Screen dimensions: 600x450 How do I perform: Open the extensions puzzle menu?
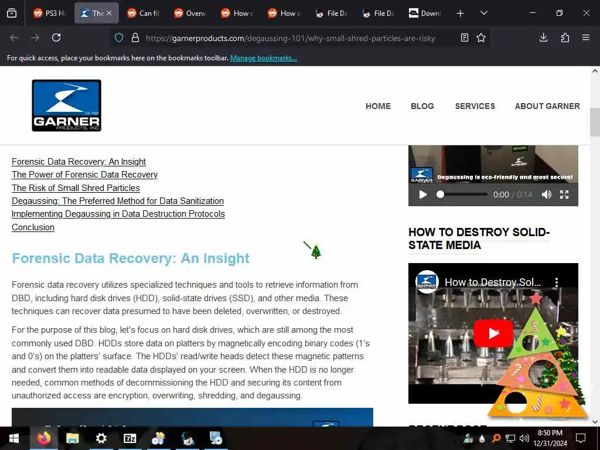click(565, 38)
